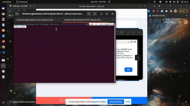Open the volume speaker indicator
Screen dimensions: 190x106
pos(174,2)
